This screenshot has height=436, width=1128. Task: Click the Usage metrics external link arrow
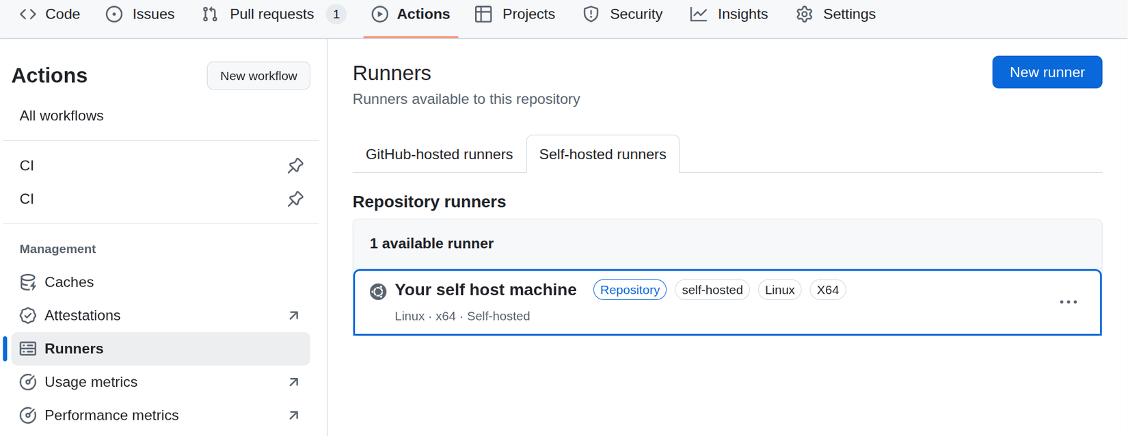pos(294,382)
